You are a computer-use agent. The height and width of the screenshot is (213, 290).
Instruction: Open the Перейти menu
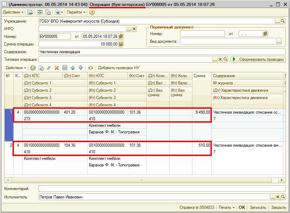coord(76,12)
